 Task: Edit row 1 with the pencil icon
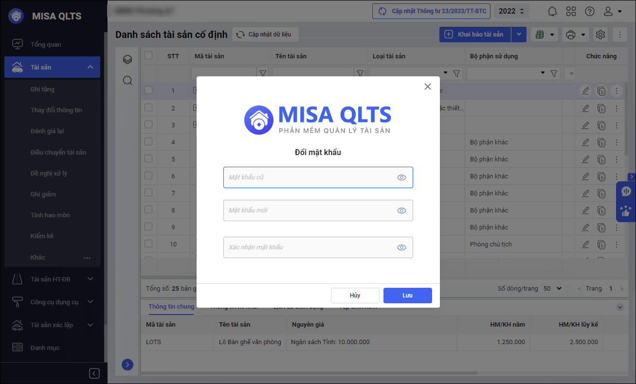(585, 91)
